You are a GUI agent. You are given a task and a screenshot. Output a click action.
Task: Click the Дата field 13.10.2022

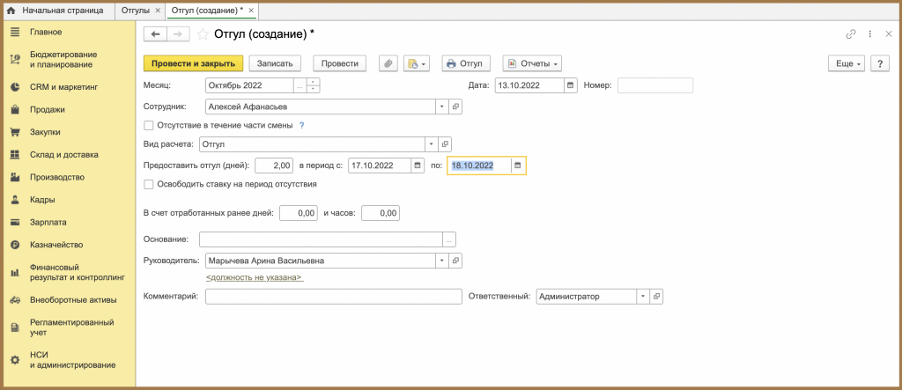pos(529,85)
